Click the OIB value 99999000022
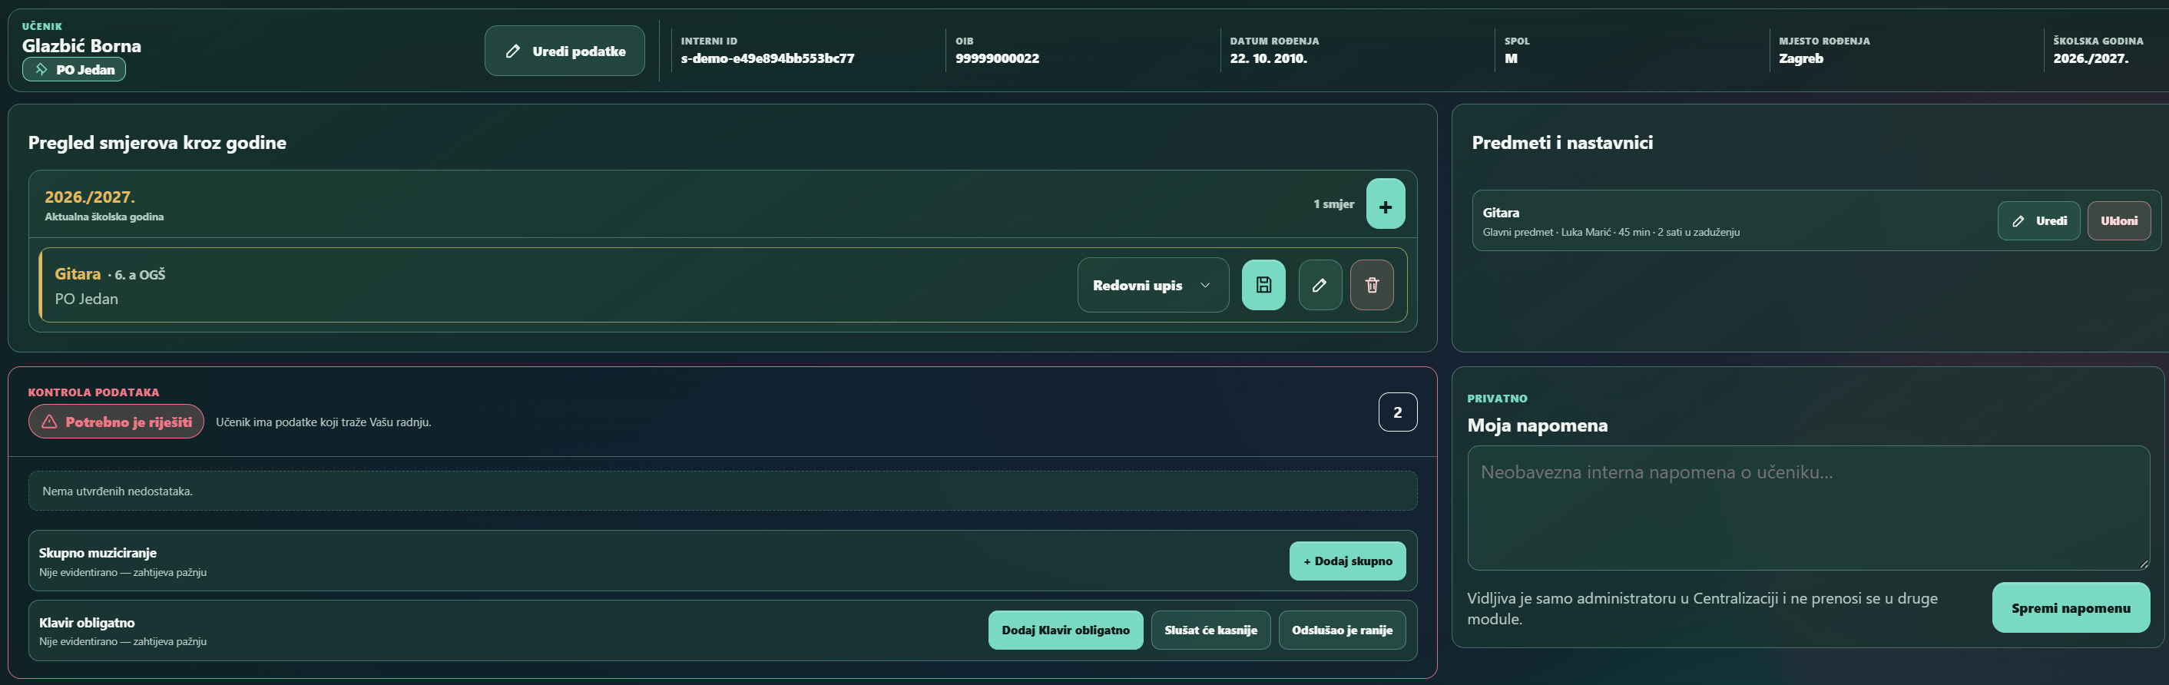Image resolution: width=2169 pixels, height=685 pixels. point(997,58)
